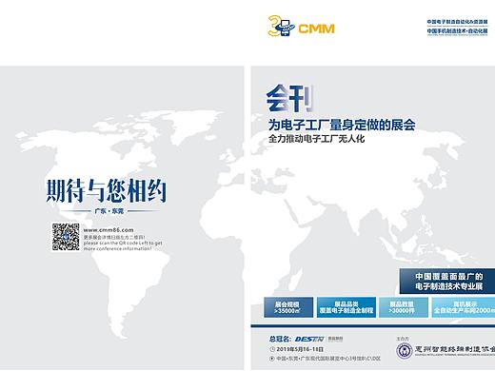The width and height of the screenshot is (495, 371).
Task: Select the headline '为电子工厂量身定做的展会'
Action: click(x=342, y=125)
